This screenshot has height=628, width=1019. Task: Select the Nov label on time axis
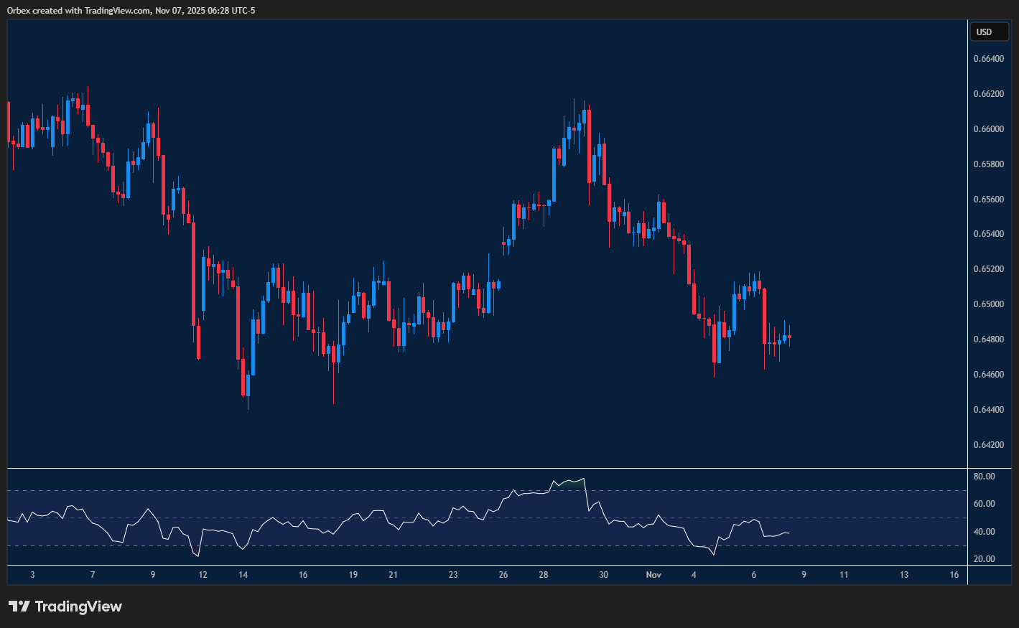tap(653, 575)
